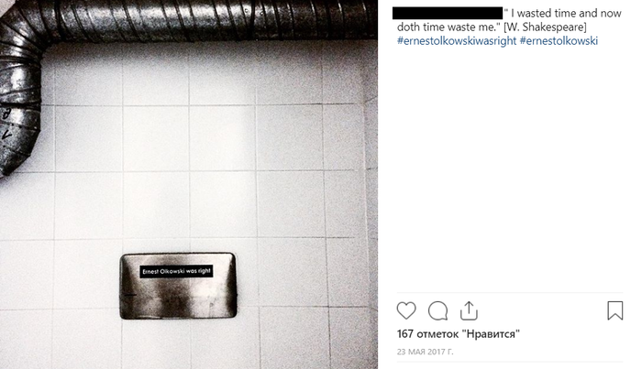This screenshot has width=642, height=369.
Task: Like the post with the heart icon
Action: [406, 310]
